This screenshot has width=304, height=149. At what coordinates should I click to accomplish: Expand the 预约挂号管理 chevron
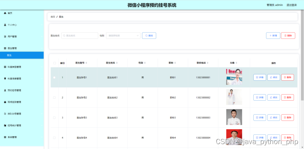pos(42,90)
